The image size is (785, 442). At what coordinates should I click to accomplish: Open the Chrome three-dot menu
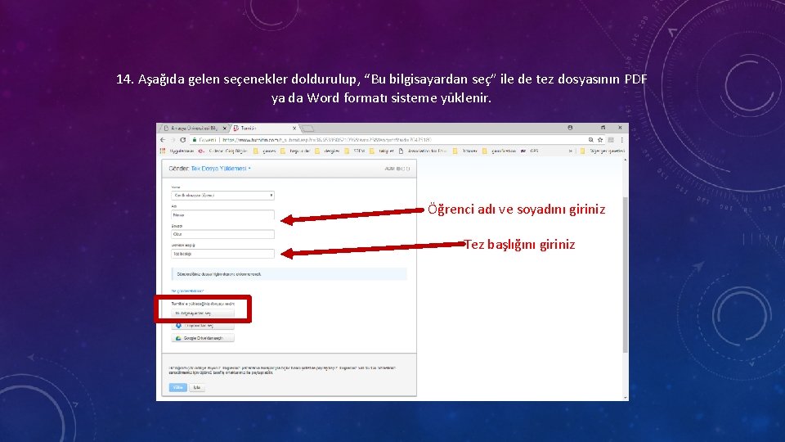coord(621,140)
